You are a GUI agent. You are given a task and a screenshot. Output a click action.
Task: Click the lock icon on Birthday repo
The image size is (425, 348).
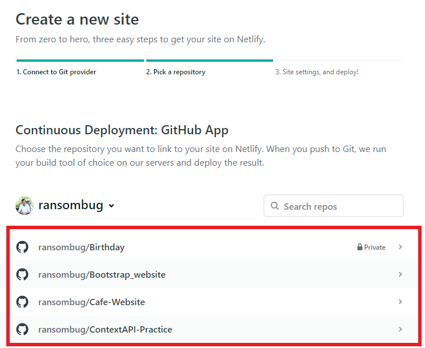360,247
